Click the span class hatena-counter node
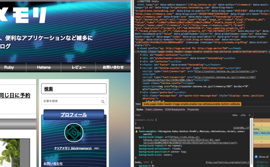270x167 pixels. tap(168, 83)
